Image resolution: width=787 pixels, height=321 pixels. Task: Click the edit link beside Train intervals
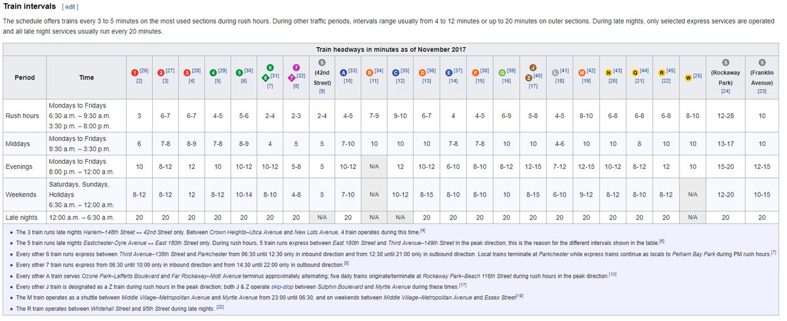tap(70, 7)
